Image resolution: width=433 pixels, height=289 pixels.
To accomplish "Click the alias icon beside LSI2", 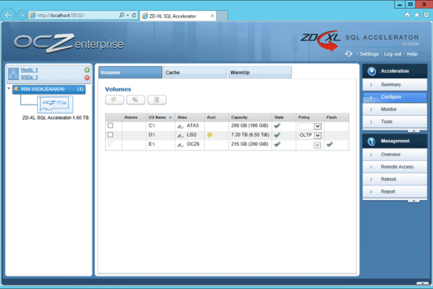I will tap(181, 136).
